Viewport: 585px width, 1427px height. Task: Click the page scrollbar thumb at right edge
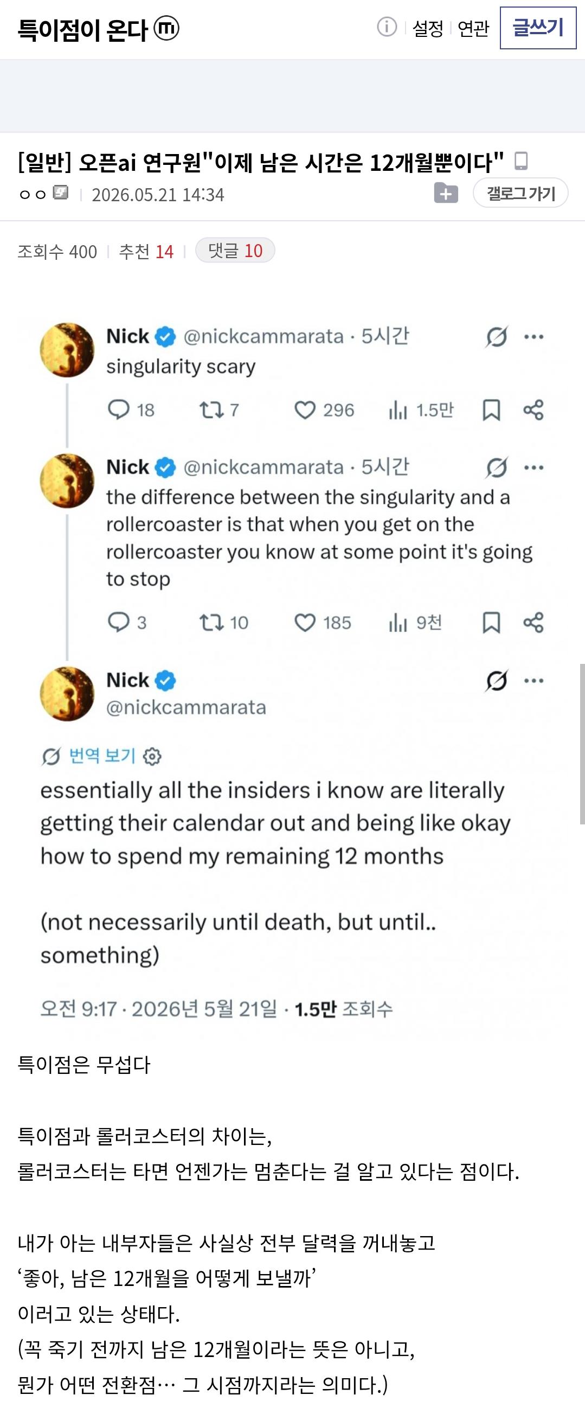[582, 744]
